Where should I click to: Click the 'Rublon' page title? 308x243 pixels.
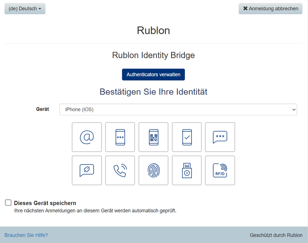click(153, 31)
